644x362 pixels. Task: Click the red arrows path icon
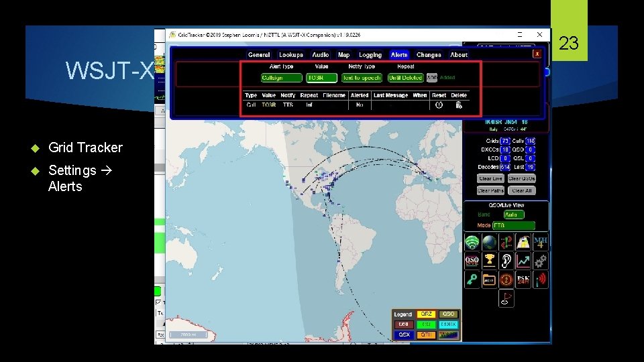pos(506,243)
